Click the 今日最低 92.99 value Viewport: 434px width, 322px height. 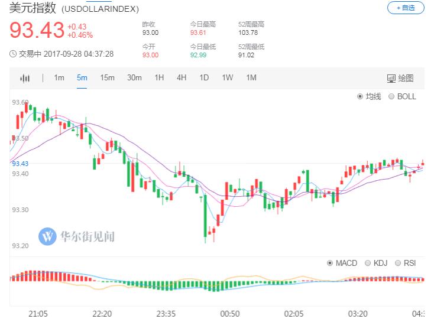pos(198,55)
